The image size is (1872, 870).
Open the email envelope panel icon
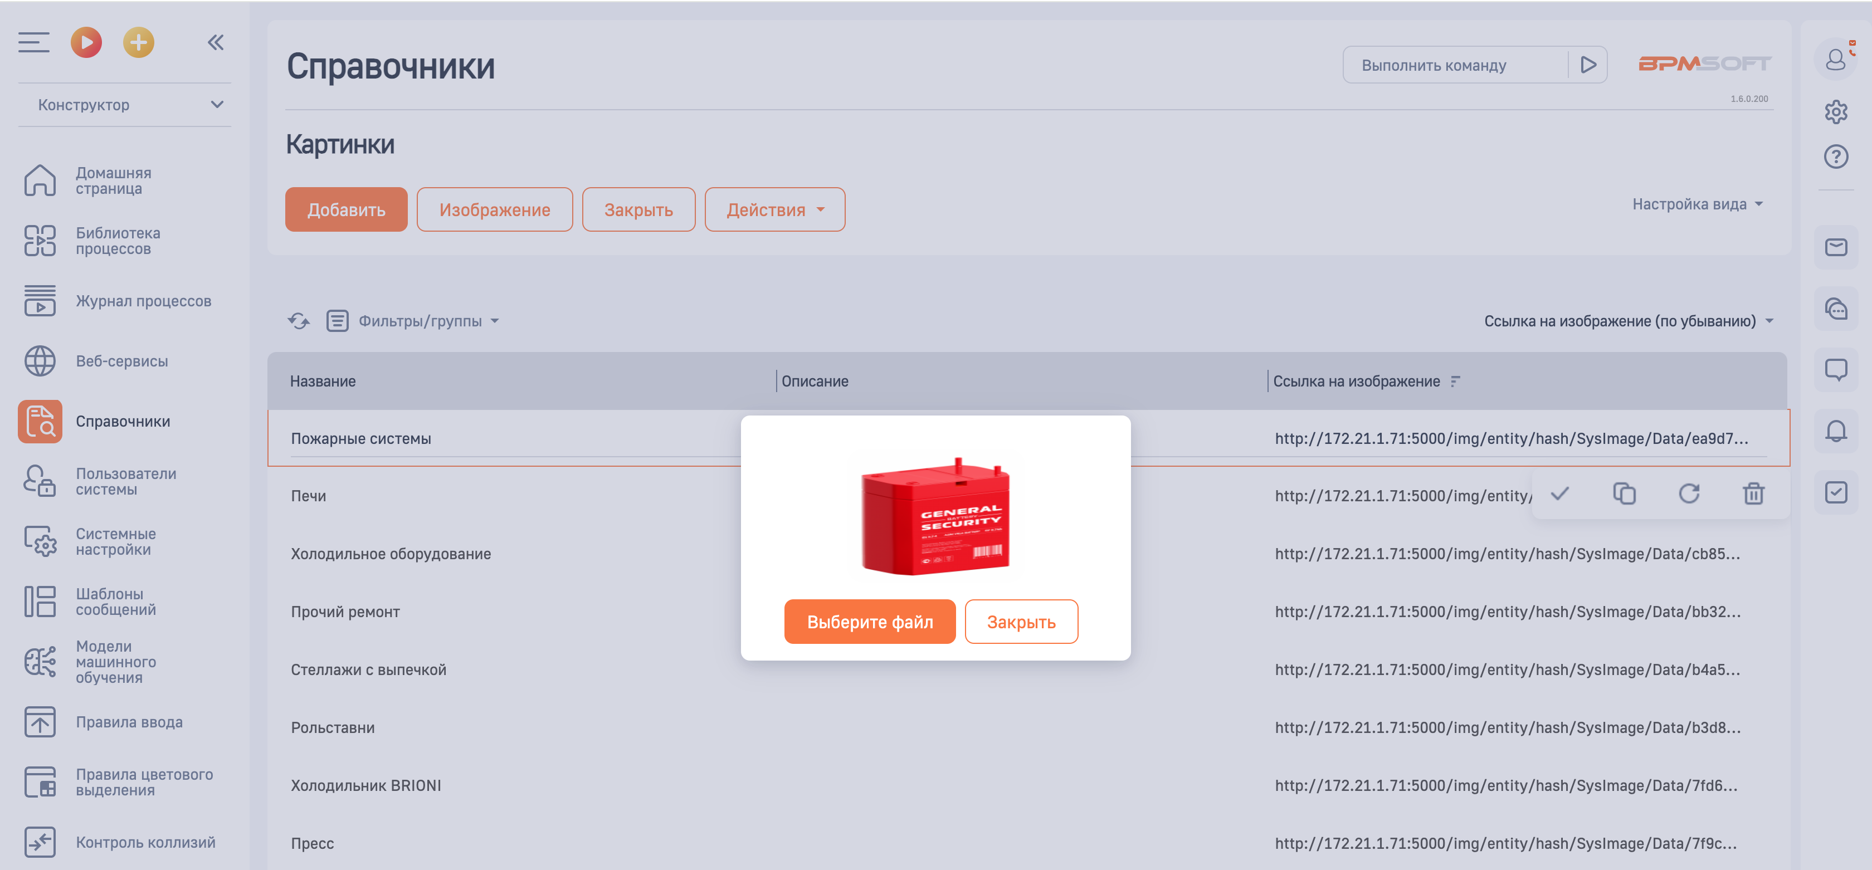pos(1836,248)
